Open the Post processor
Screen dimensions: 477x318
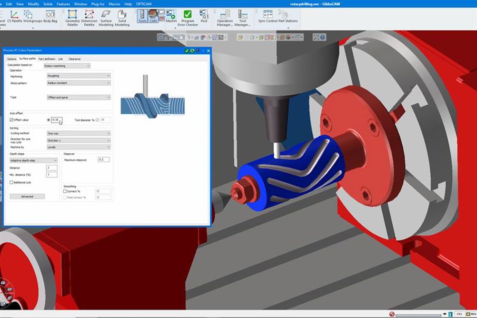pos(204,16)
